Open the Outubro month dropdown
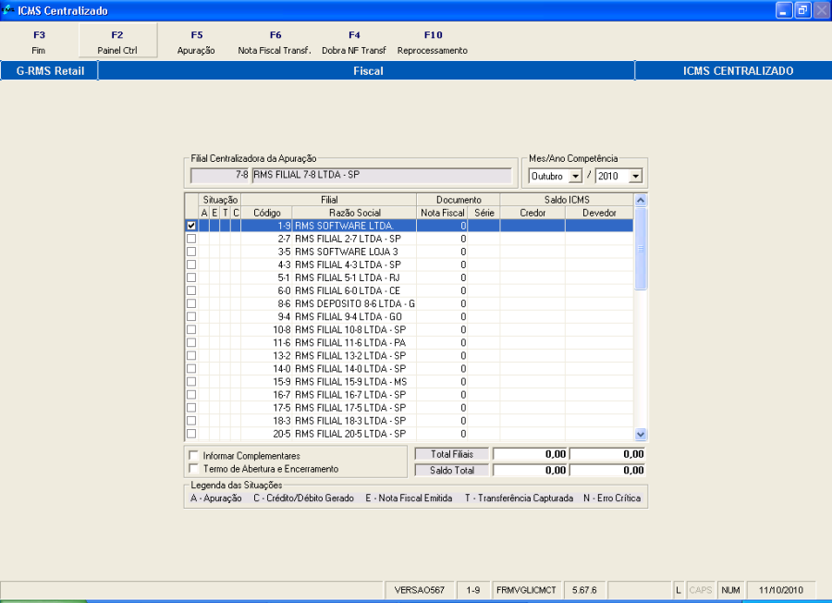Screen dimensions: 832x603 575,176
